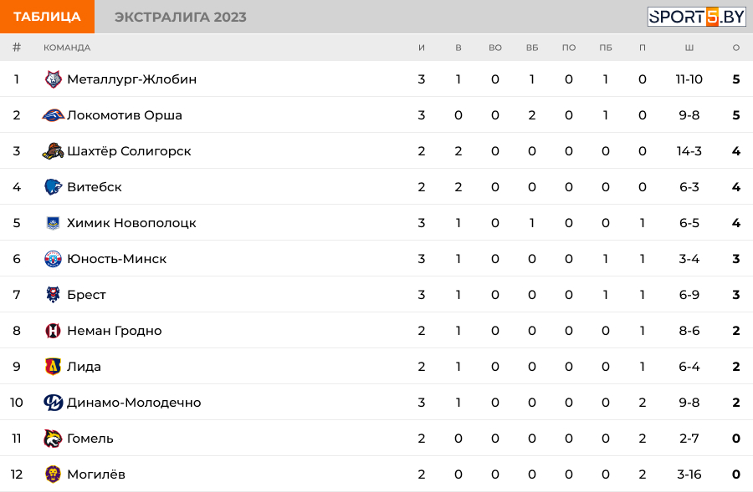Select the ТАБЛИЦА tab

click(47, 17)
